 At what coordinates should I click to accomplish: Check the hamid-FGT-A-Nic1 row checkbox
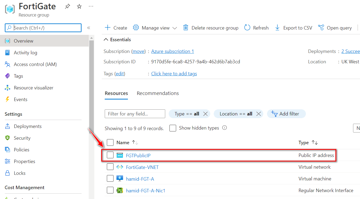pyautogui.click(x=110, y=190)
